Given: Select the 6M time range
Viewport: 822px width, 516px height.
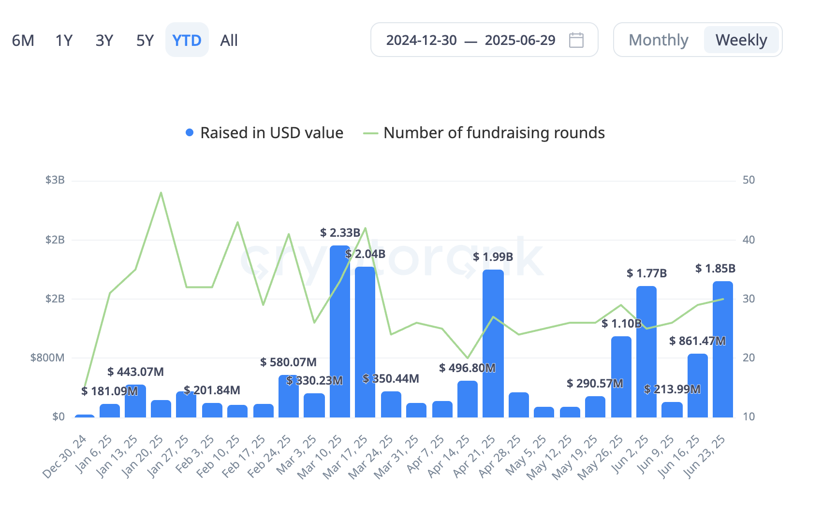Looking at the screenshot, I should [23, 41].
